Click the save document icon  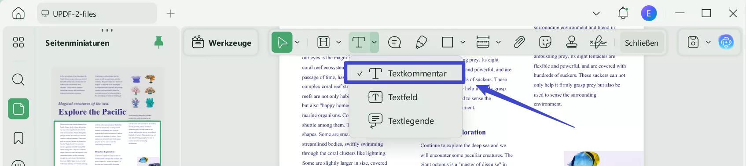point(693,43)
